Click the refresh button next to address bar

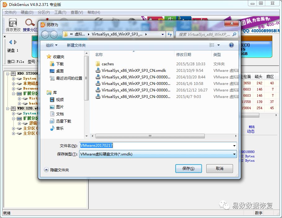point(170,34)
